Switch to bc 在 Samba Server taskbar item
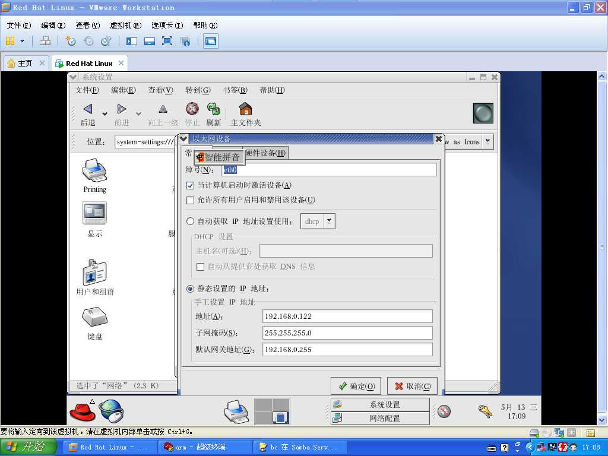 (299, 447)
